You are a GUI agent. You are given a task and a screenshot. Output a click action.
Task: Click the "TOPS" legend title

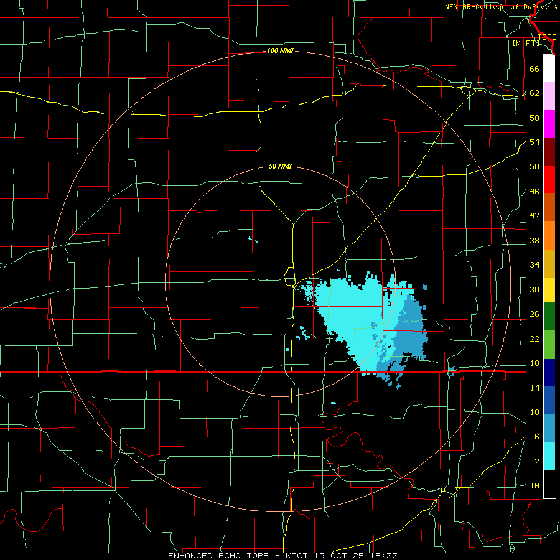(x=547, y=37)
